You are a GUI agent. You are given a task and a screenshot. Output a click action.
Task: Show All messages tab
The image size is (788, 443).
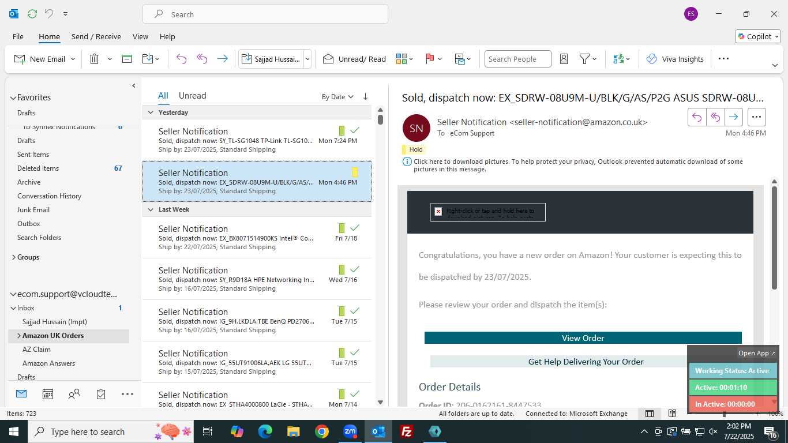tap(163, 96)
